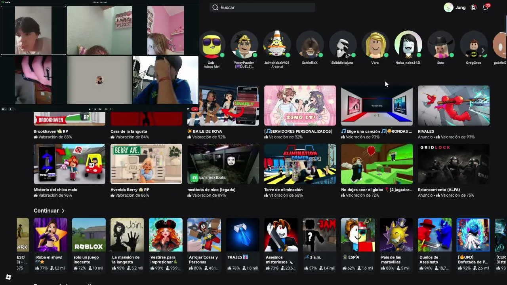Click the Roblox logo in the bottom-left corner
The width and height of the screenshot is (507, 285).
[8, 277]
